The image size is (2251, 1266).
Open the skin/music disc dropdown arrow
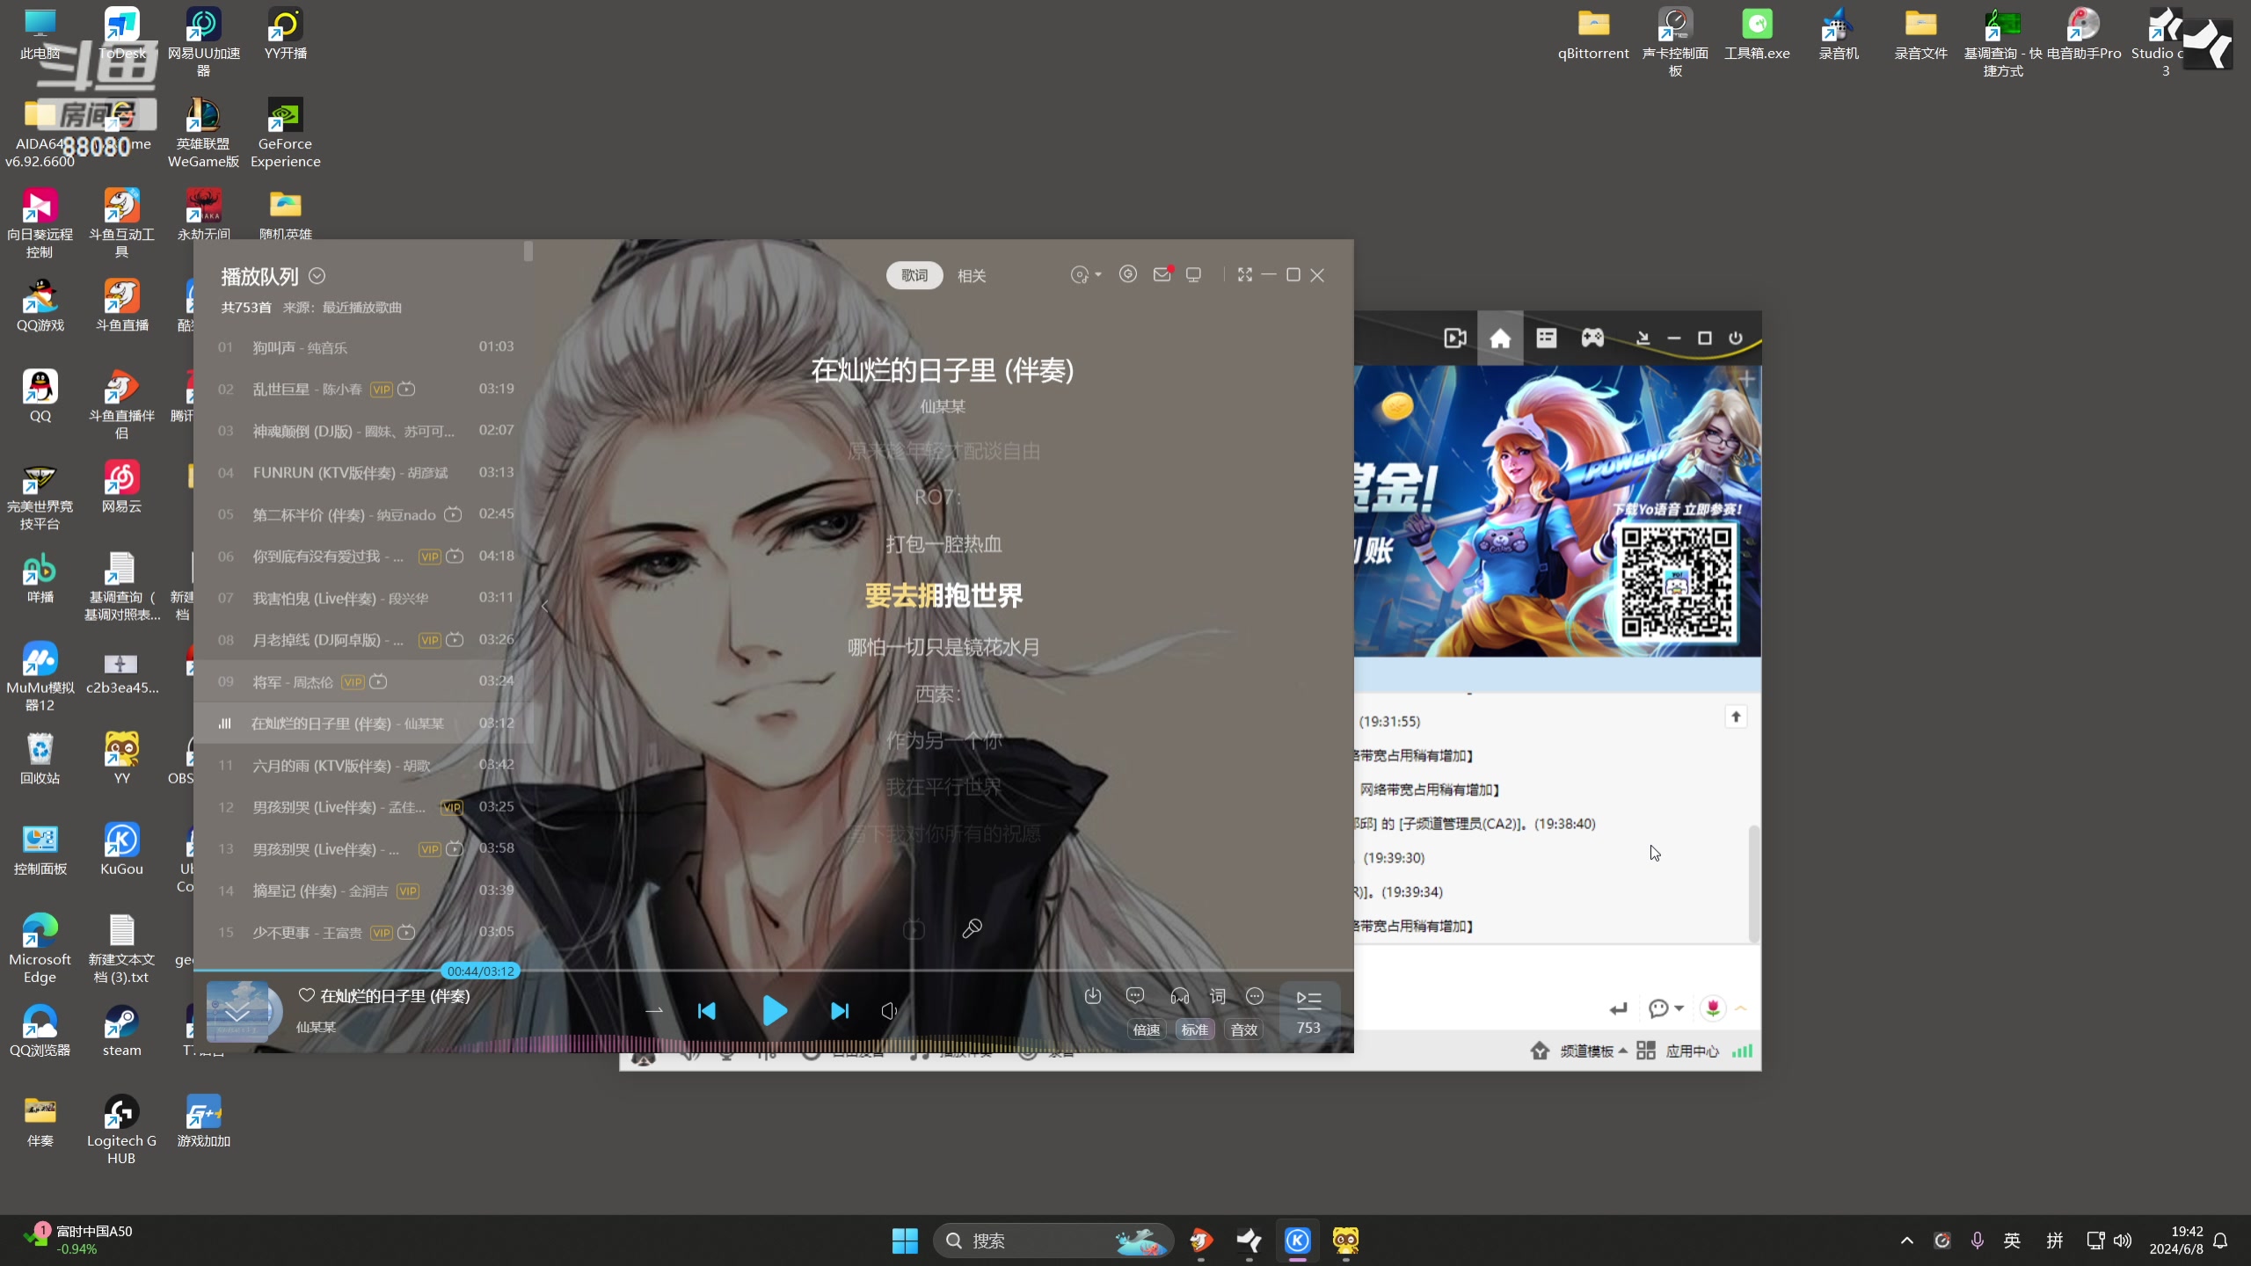click(1097, 276)
